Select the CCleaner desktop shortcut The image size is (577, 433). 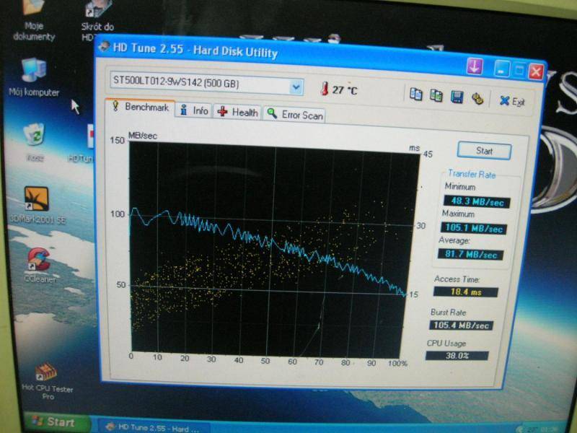[39, 265]
